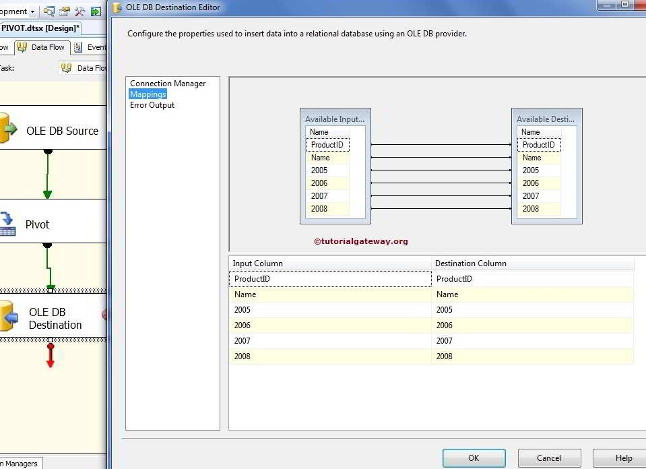Click the Solution Explorer toolbar icon
This screenshot has height=469, width=646.
[x=49, y=11]
